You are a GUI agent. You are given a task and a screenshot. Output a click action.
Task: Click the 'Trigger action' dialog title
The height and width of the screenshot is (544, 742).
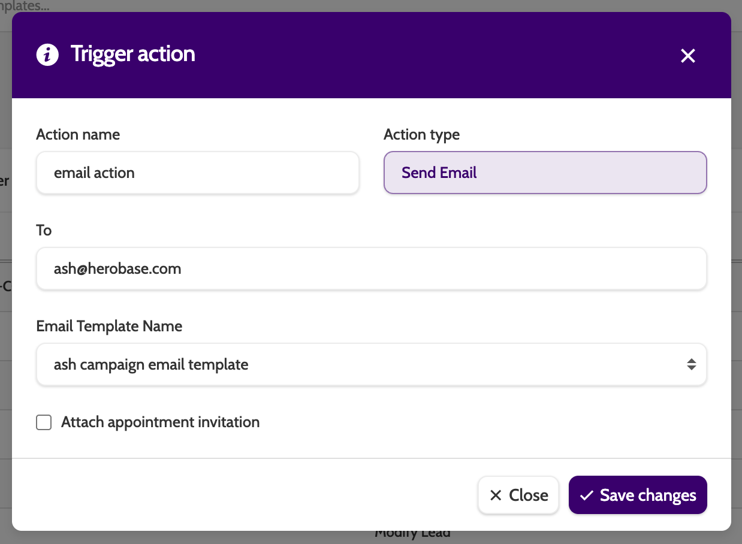[x=132, y=54]
